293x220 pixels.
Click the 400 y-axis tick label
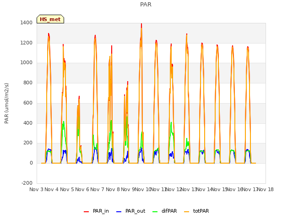pos(28,123)
